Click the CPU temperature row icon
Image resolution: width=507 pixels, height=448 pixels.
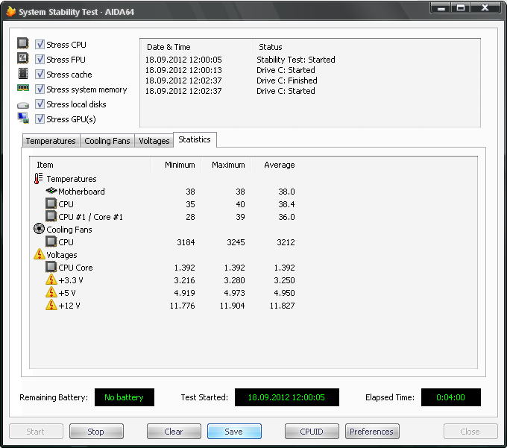coord(51,204)
